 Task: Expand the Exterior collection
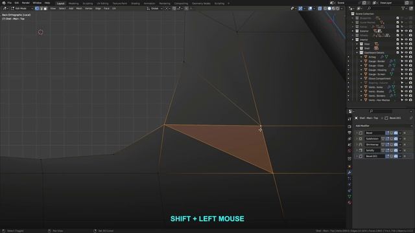[353, 31]
